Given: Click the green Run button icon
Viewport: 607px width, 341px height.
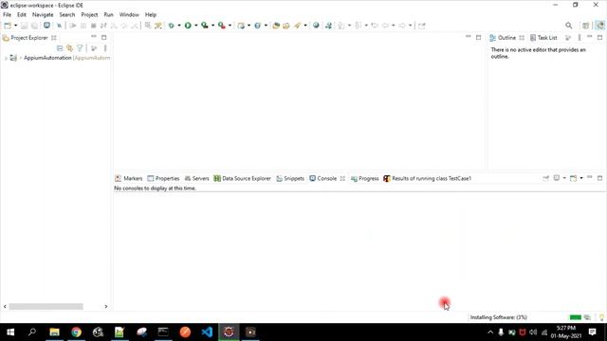Looking at the screenshot, I should pos(188,26).
